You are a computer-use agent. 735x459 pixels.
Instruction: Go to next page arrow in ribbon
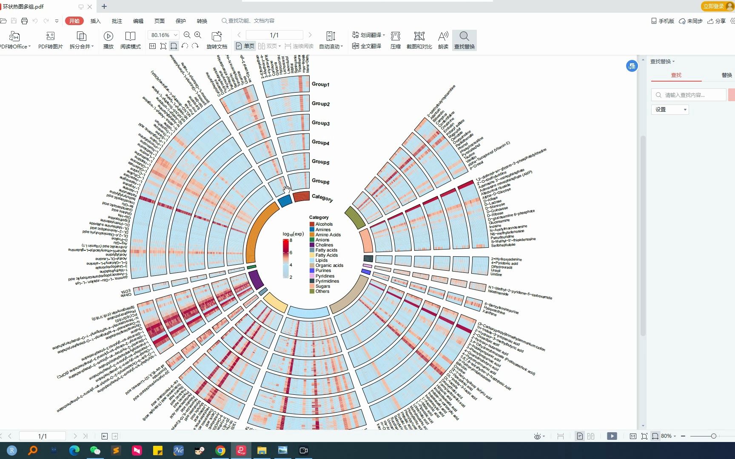click(x=310, y=35)
